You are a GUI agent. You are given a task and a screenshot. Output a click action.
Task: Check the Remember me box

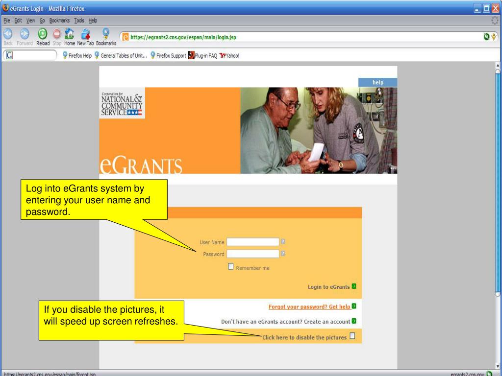click(231, 266)
